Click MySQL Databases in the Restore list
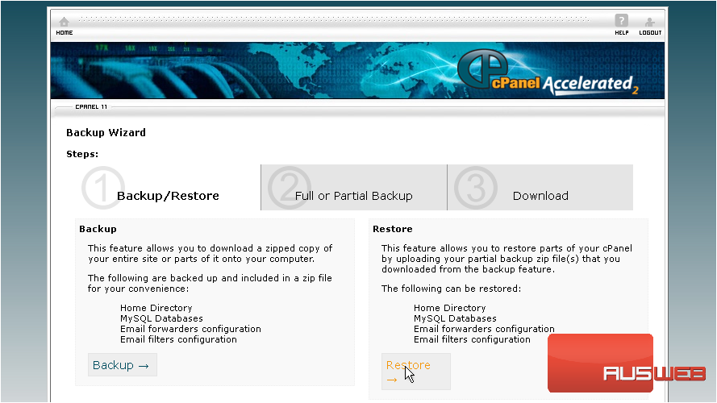The width and height of the screenshot is (717, 403). (x=455, y=318)
